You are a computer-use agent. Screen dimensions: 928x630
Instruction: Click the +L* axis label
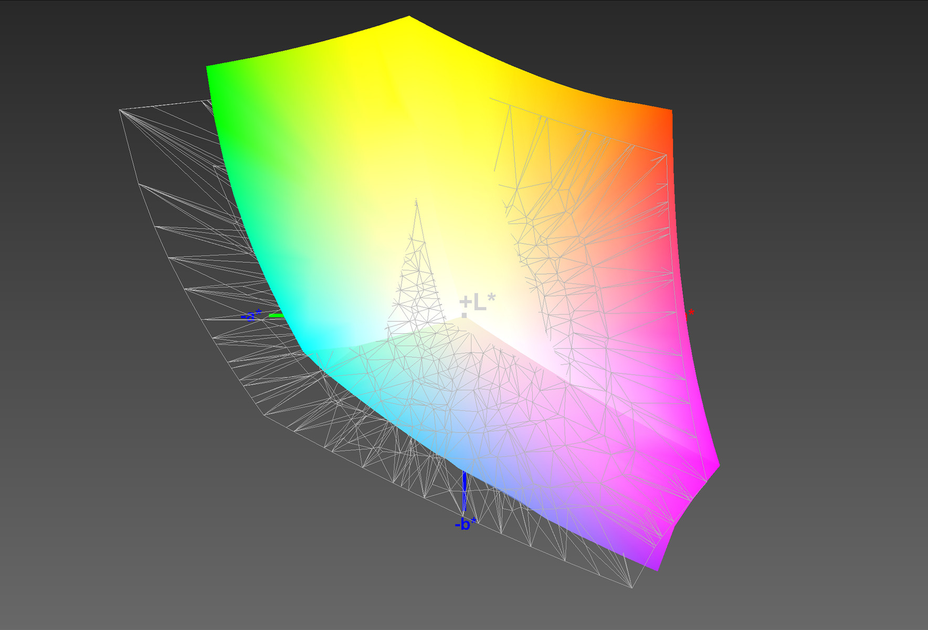(x=477, y=303)
